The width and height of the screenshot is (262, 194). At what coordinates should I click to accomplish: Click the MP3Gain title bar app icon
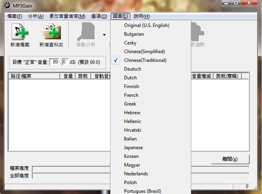[7, 6]
